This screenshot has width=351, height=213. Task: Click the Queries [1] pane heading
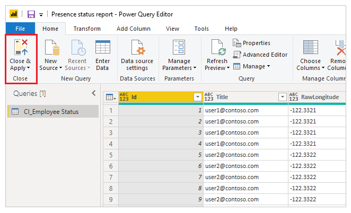coord(30,93)
